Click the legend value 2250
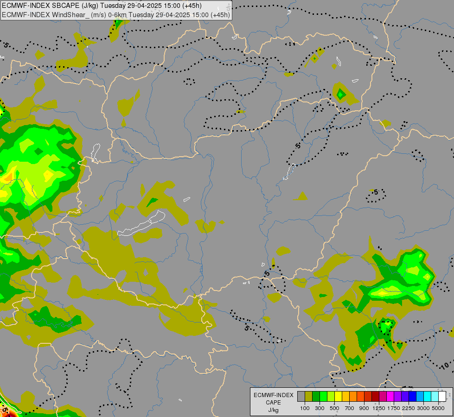 click(x=409, y=408)
